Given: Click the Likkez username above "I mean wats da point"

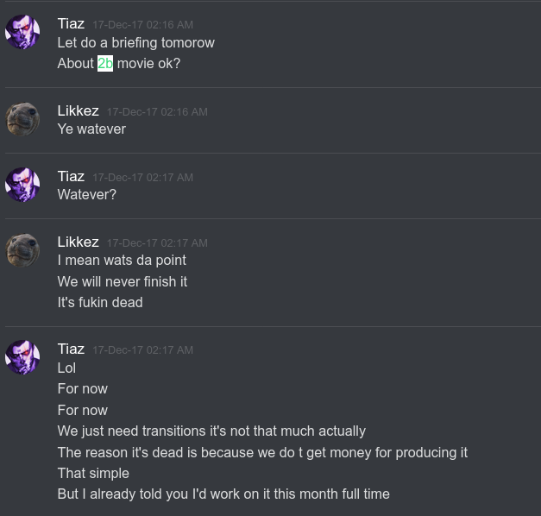Looking at the screenshot, I should click(79, 242).
